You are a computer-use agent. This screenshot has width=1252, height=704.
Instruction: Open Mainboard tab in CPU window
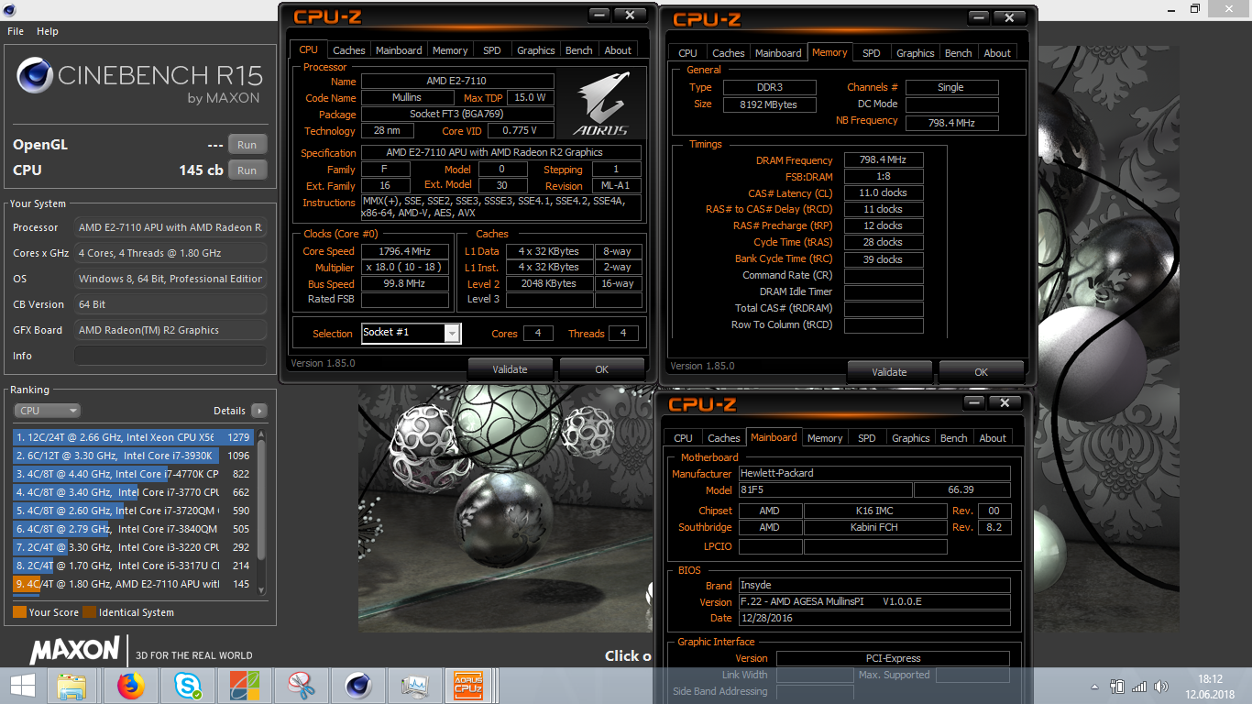coord(399,50)
